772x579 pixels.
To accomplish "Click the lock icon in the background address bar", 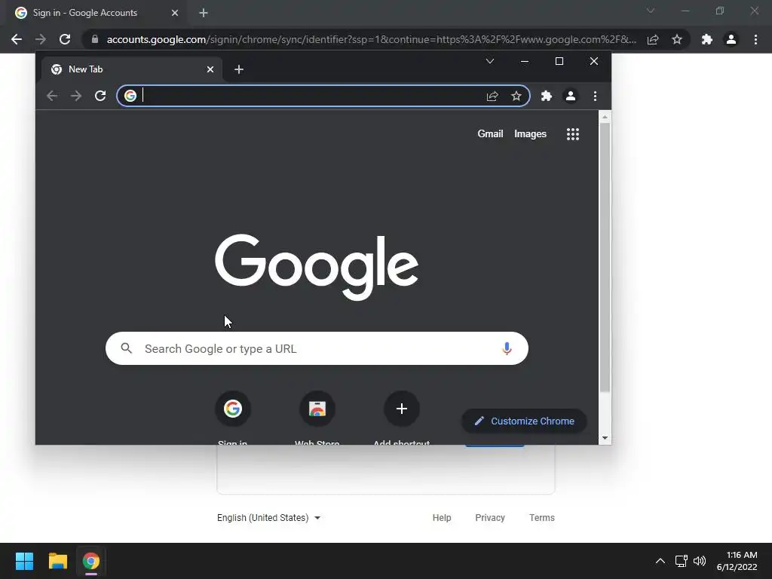I will click(x=95, y=39).
